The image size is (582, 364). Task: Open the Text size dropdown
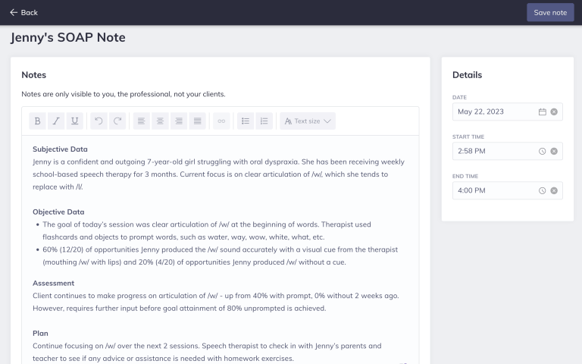[x=308, y=121]
